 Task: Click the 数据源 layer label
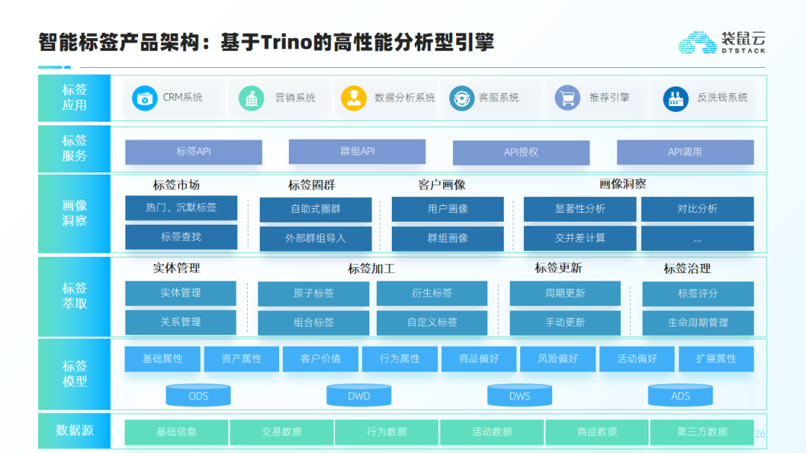(x=75, y=431)
